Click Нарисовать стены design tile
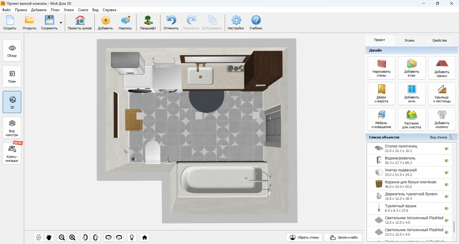 [381, 68]
